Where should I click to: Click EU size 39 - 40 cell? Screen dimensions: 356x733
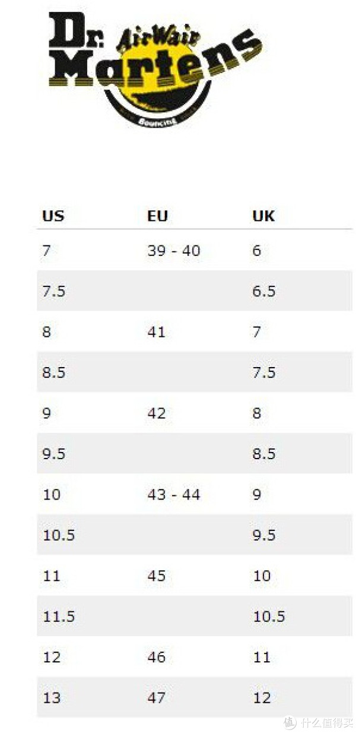174,251
